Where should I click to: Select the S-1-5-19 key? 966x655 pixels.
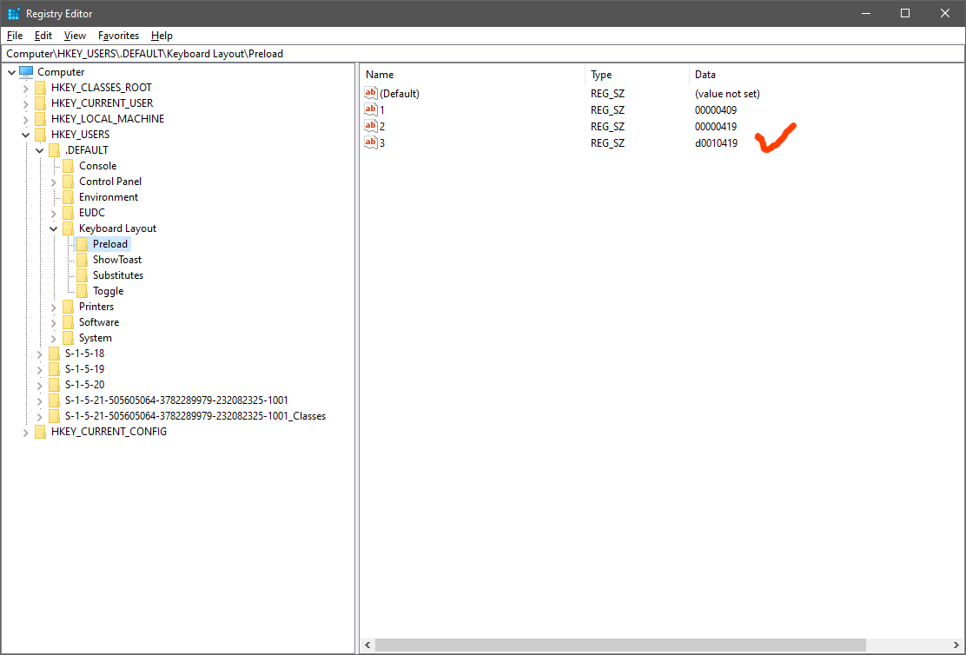(84, 369)
